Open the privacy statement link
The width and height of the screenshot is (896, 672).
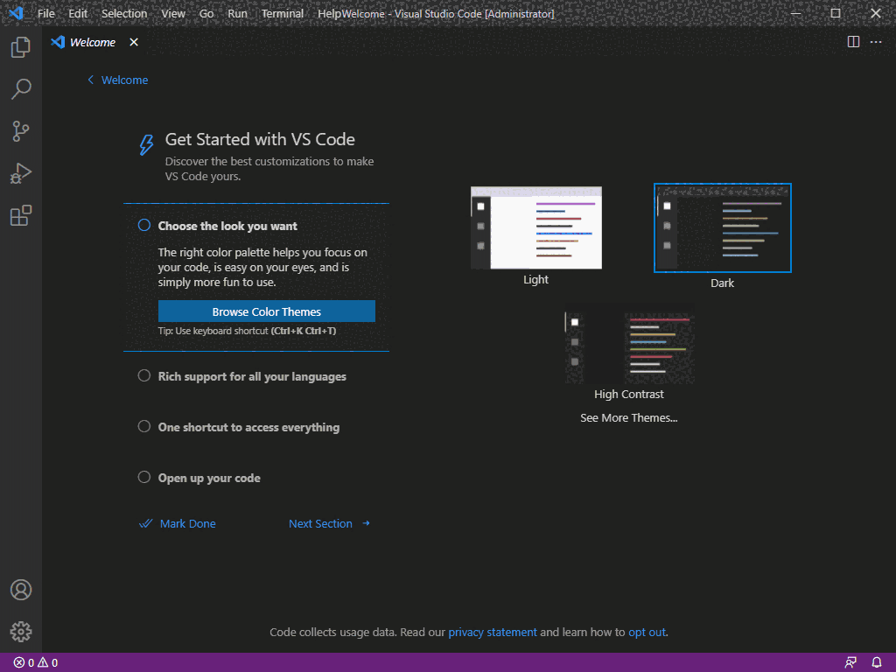point(493,632)
